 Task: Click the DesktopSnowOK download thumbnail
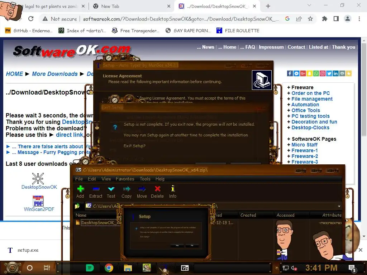pos(38,179)
